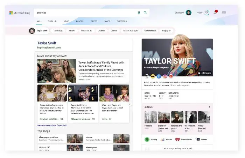Viewport: 245px width, 158px height.
Task: Click the All images button
Action: (x=205, y=73)
